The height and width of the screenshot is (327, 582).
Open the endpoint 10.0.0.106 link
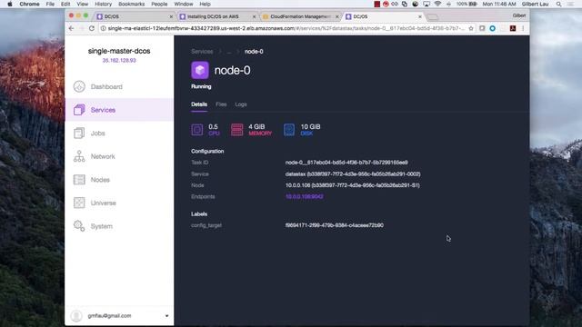(304, 197)
